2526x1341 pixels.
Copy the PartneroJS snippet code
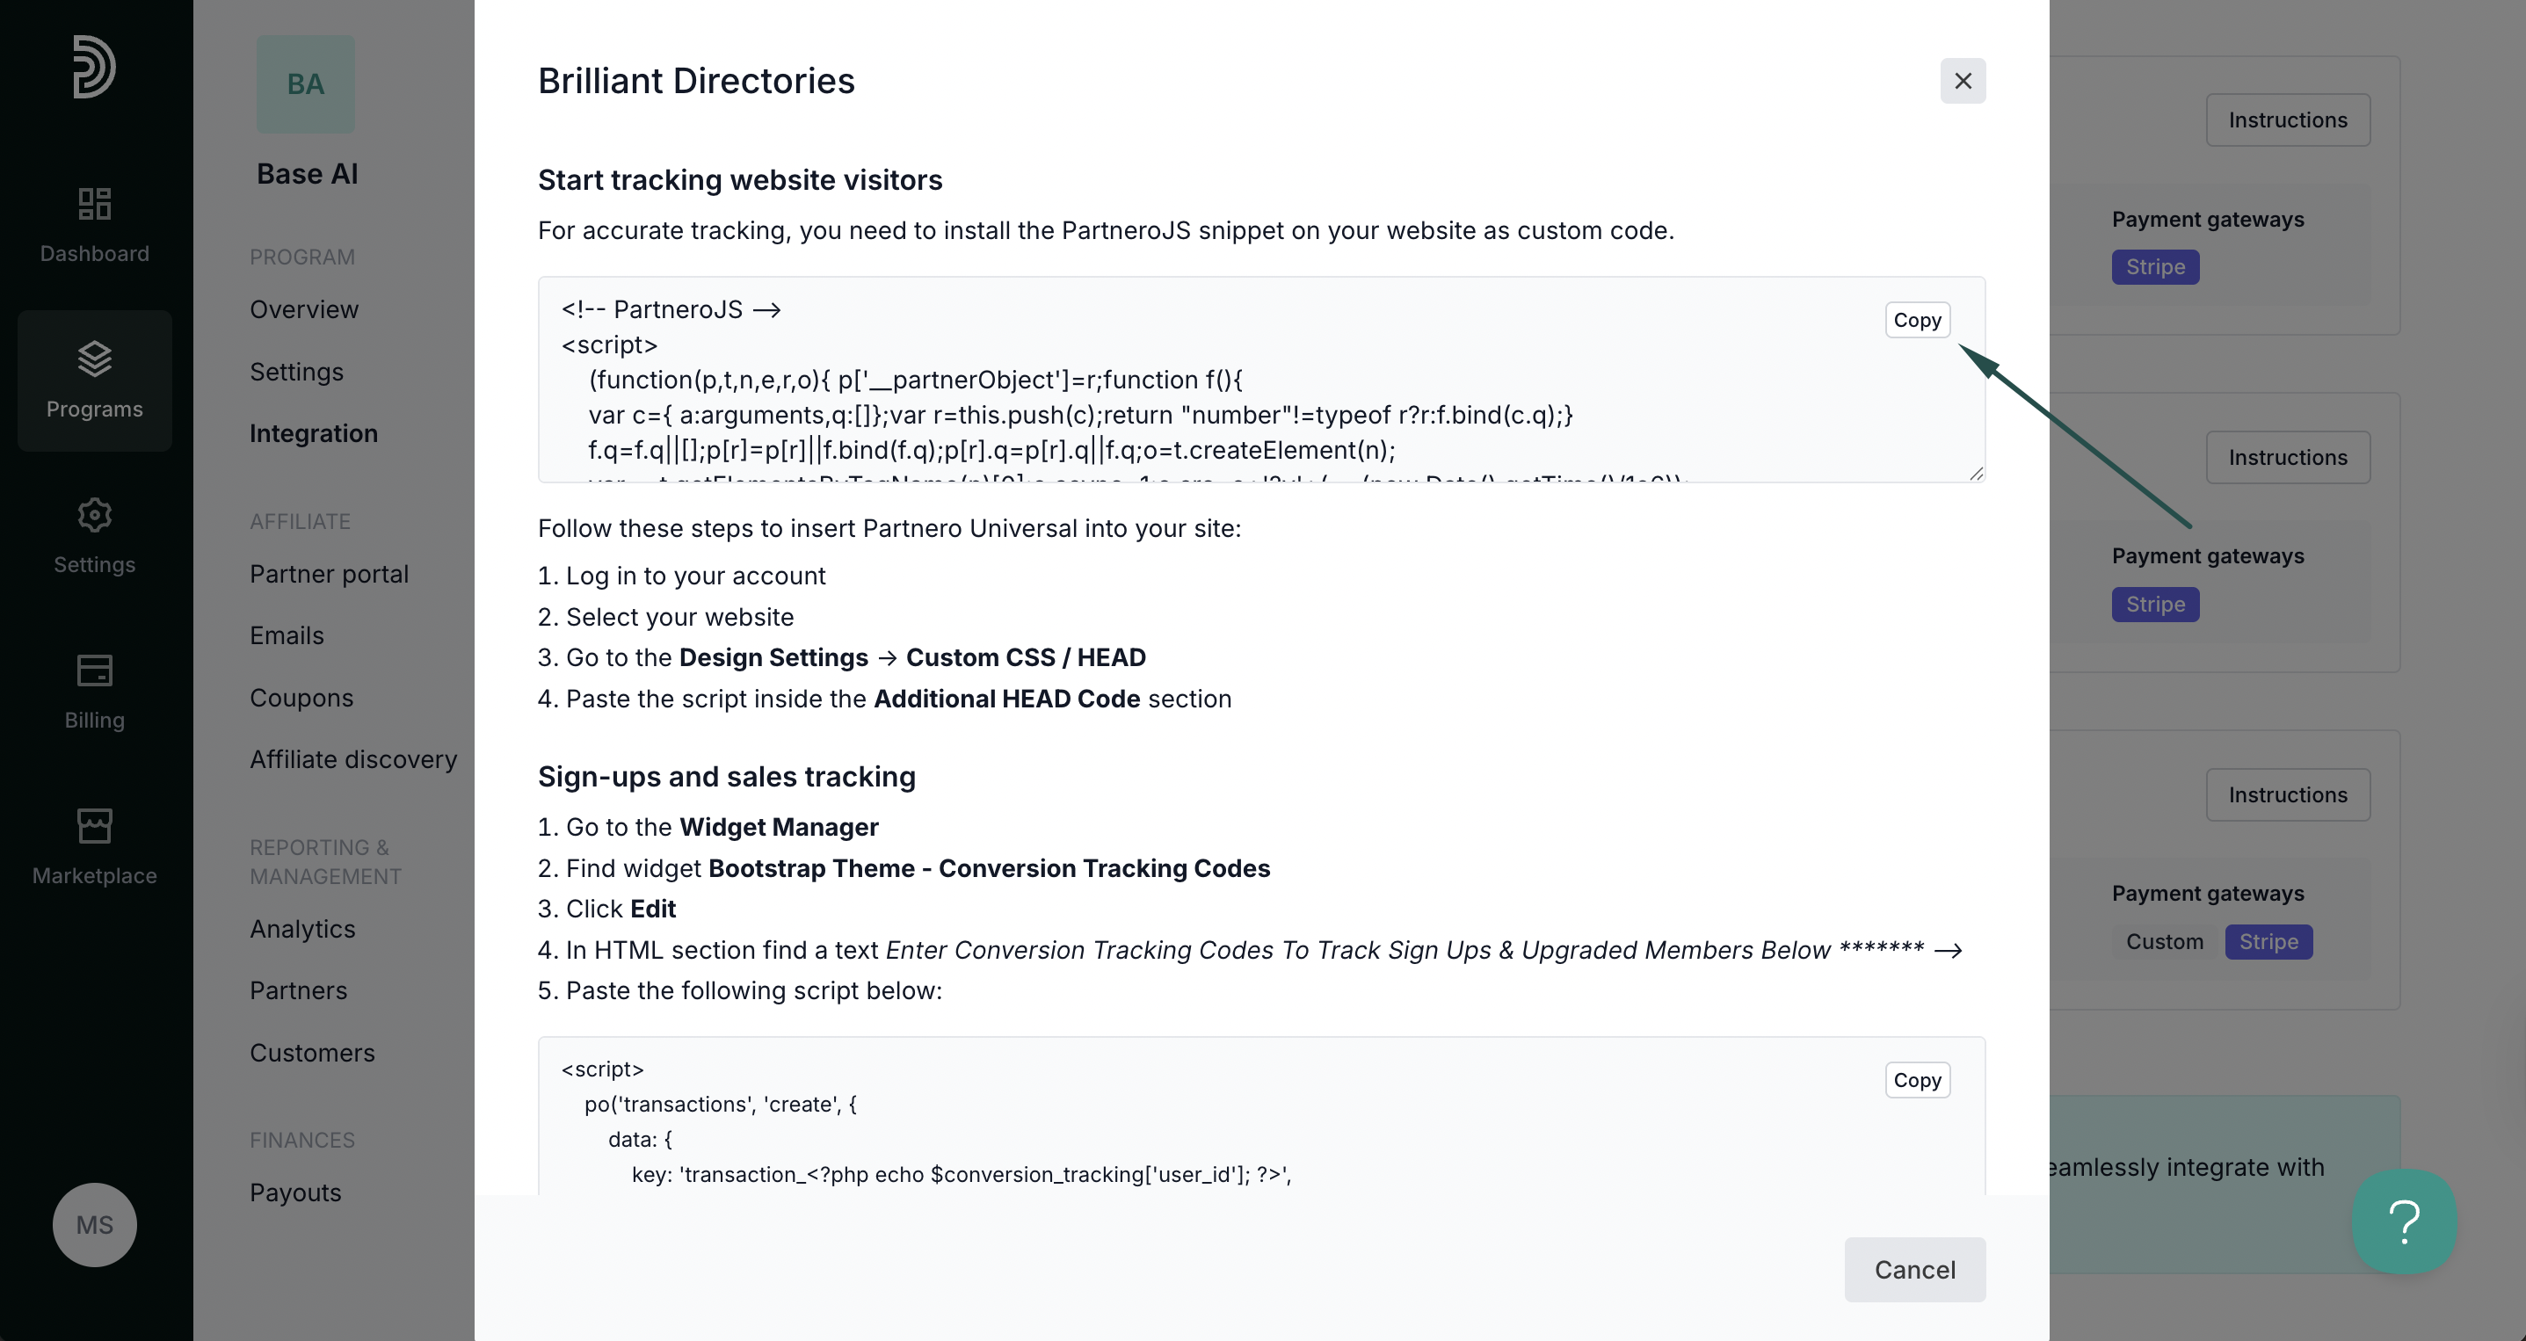(x=1917, y=320)
